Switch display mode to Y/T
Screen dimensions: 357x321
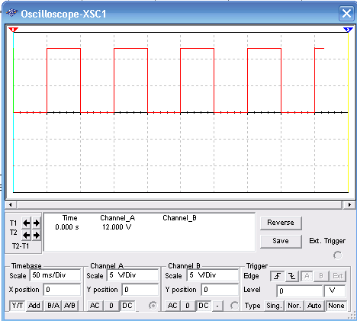point(18,306)
